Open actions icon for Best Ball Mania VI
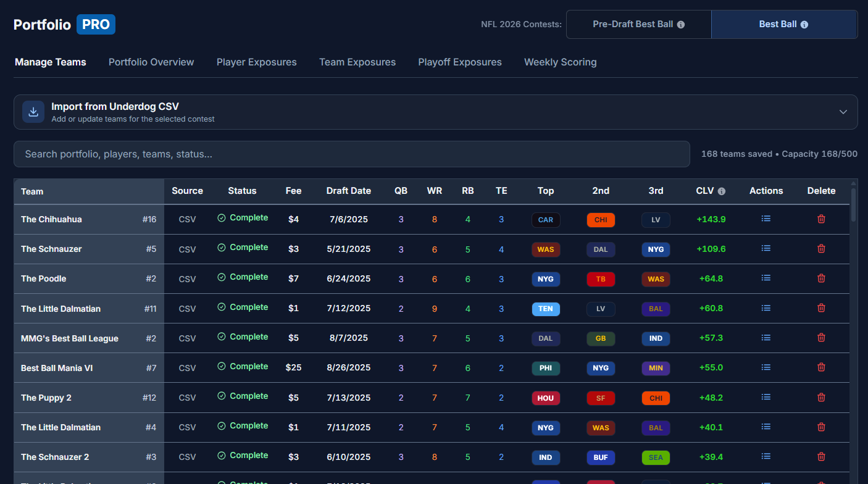This screenshot has width=868, height=484. (x=766, y=367)
